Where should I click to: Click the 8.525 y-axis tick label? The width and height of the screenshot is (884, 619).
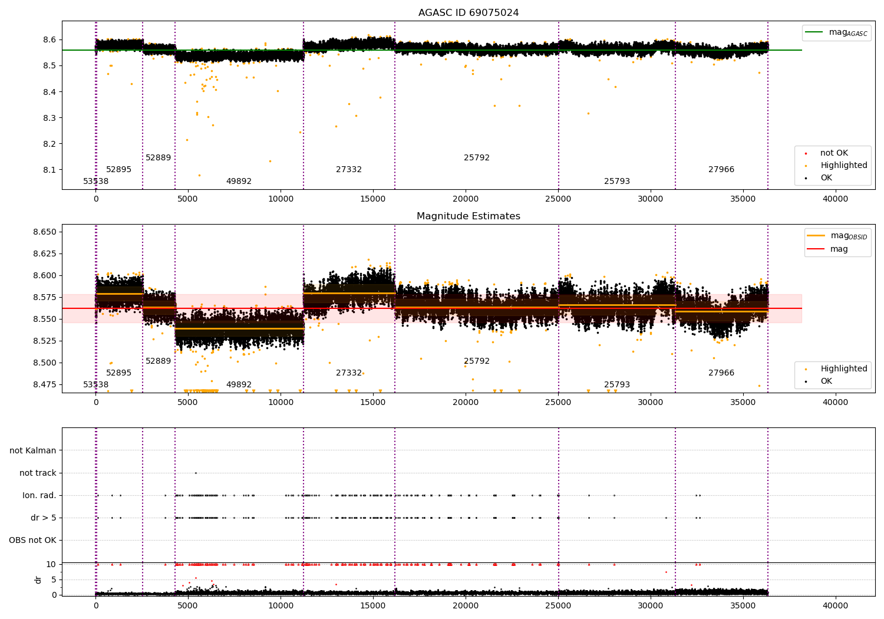pyautogui.click(x=45, y=341)
